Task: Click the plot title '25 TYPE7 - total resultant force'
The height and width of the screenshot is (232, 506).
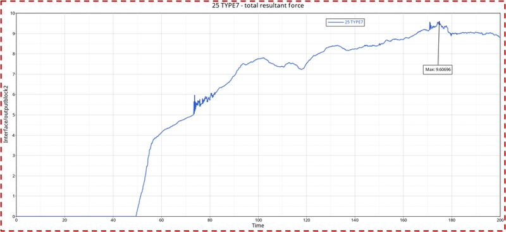Action: (257, 6)
